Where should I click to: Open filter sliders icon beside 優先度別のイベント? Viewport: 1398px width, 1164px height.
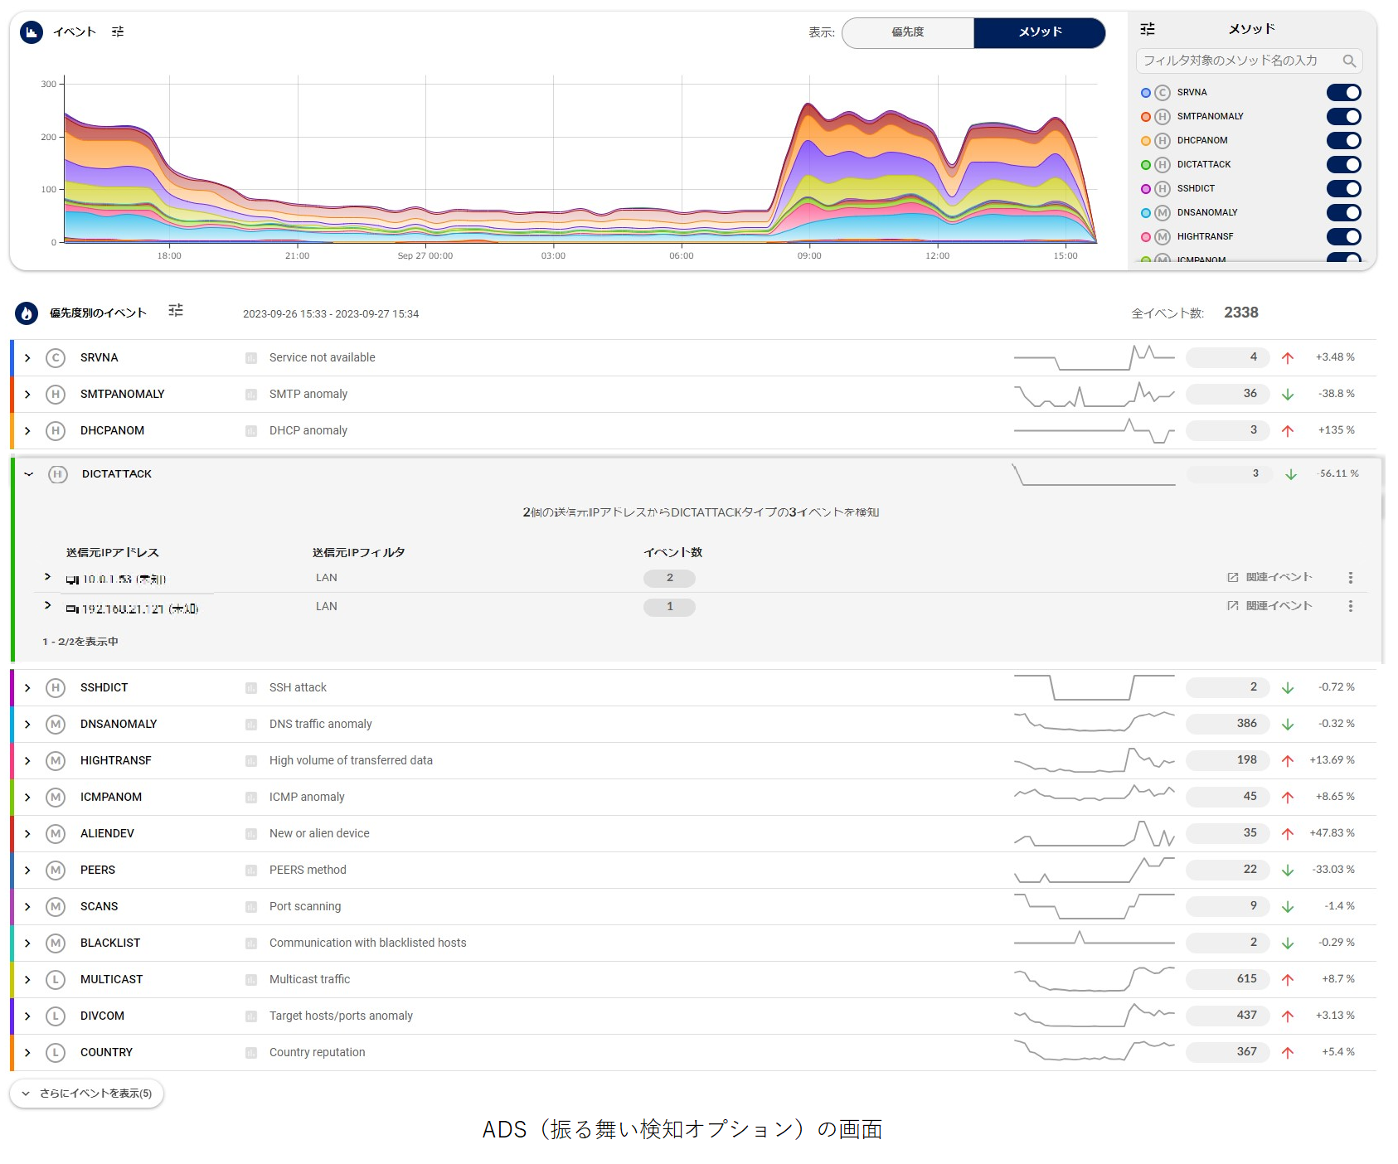176,311
